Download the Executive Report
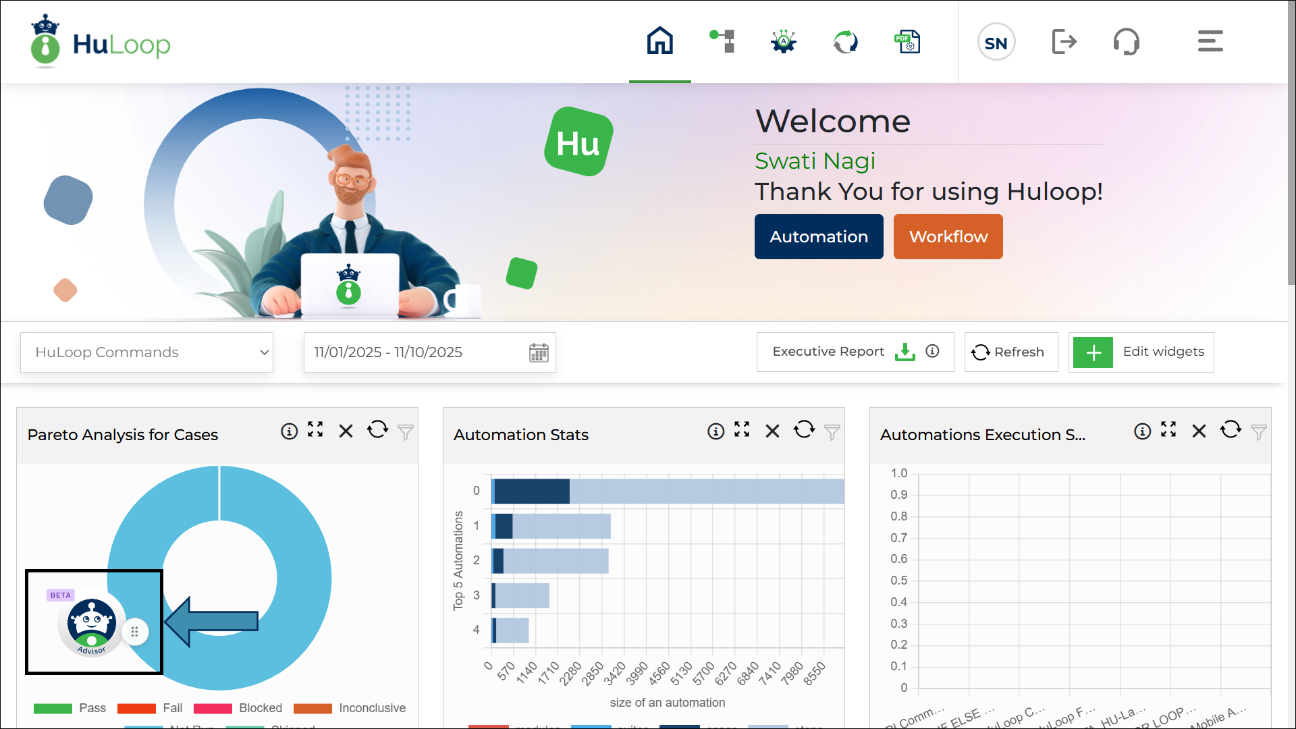The width and height of the screenshot is (1296, 729). tap(905, 352)
